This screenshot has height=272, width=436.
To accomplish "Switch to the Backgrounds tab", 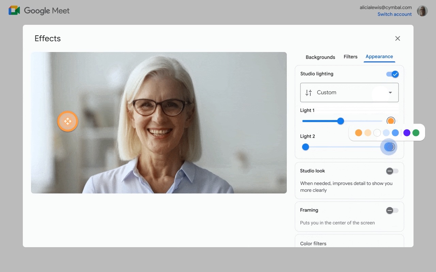I will point(320,57).
